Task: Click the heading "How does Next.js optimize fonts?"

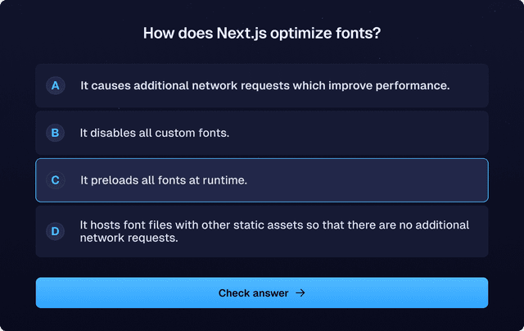Action: pos(262,33)
